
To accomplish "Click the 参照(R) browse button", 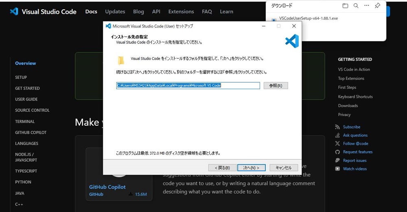I will coord(276,86).
